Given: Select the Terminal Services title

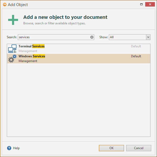Looking at the screenshot, I should click(x=32, y=46).
